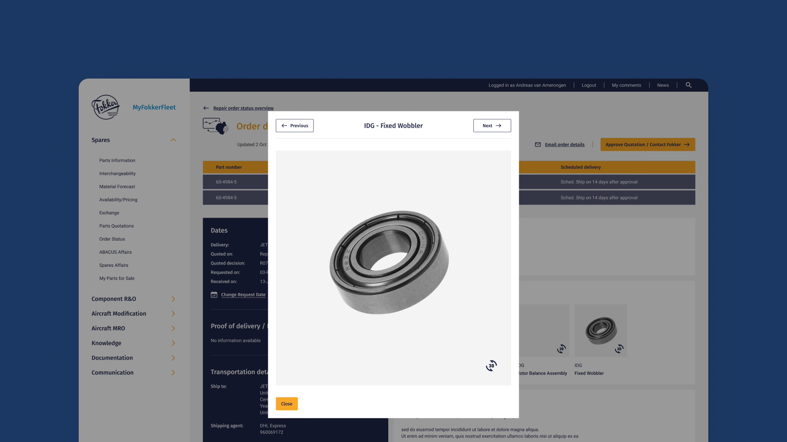
Task: Open Order Status in sidebar
Action: point(112,239)
